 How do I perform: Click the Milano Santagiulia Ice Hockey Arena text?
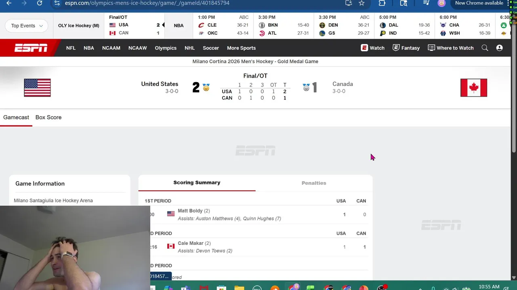tap(53, 201)
